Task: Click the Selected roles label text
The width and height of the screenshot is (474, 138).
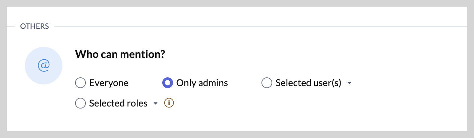Action: 118,103
